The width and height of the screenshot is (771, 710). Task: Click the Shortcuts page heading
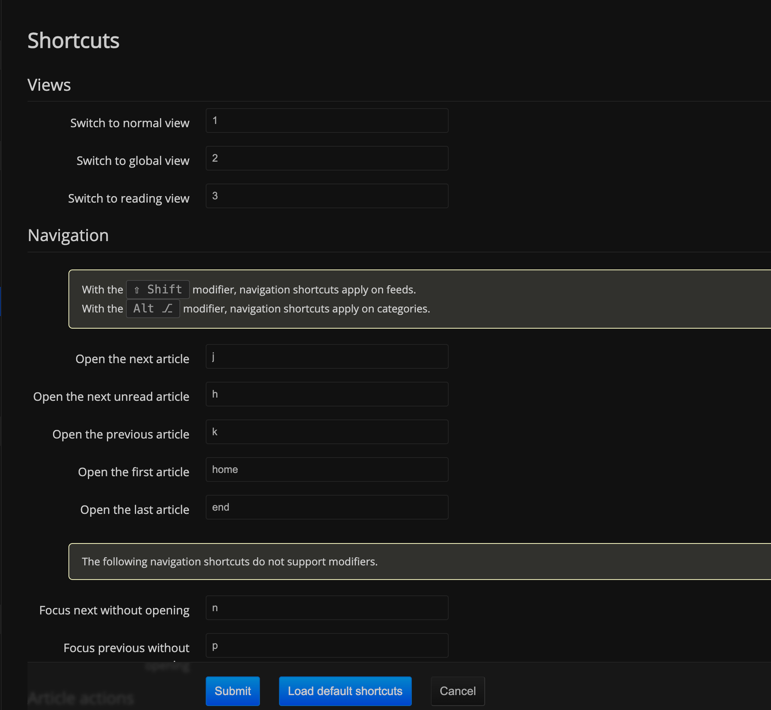click(x=73, y=41)
